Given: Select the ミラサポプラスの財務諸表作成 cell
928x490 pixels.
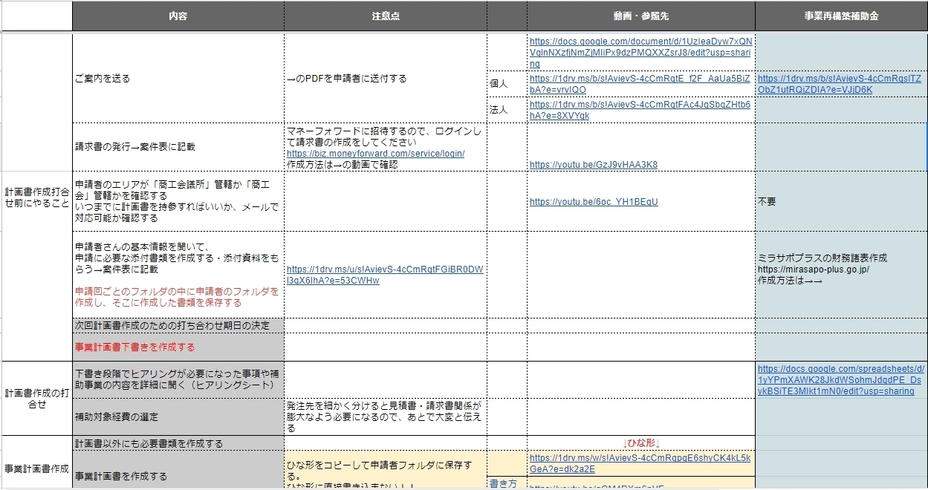Looking at the screenshot, I should point(841,275).
